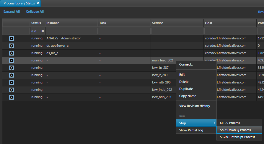Image resolution: width=264 pixels, height=144 pixels.
Task: Click gear icon for ds_ms_a row
Action: 12,53
